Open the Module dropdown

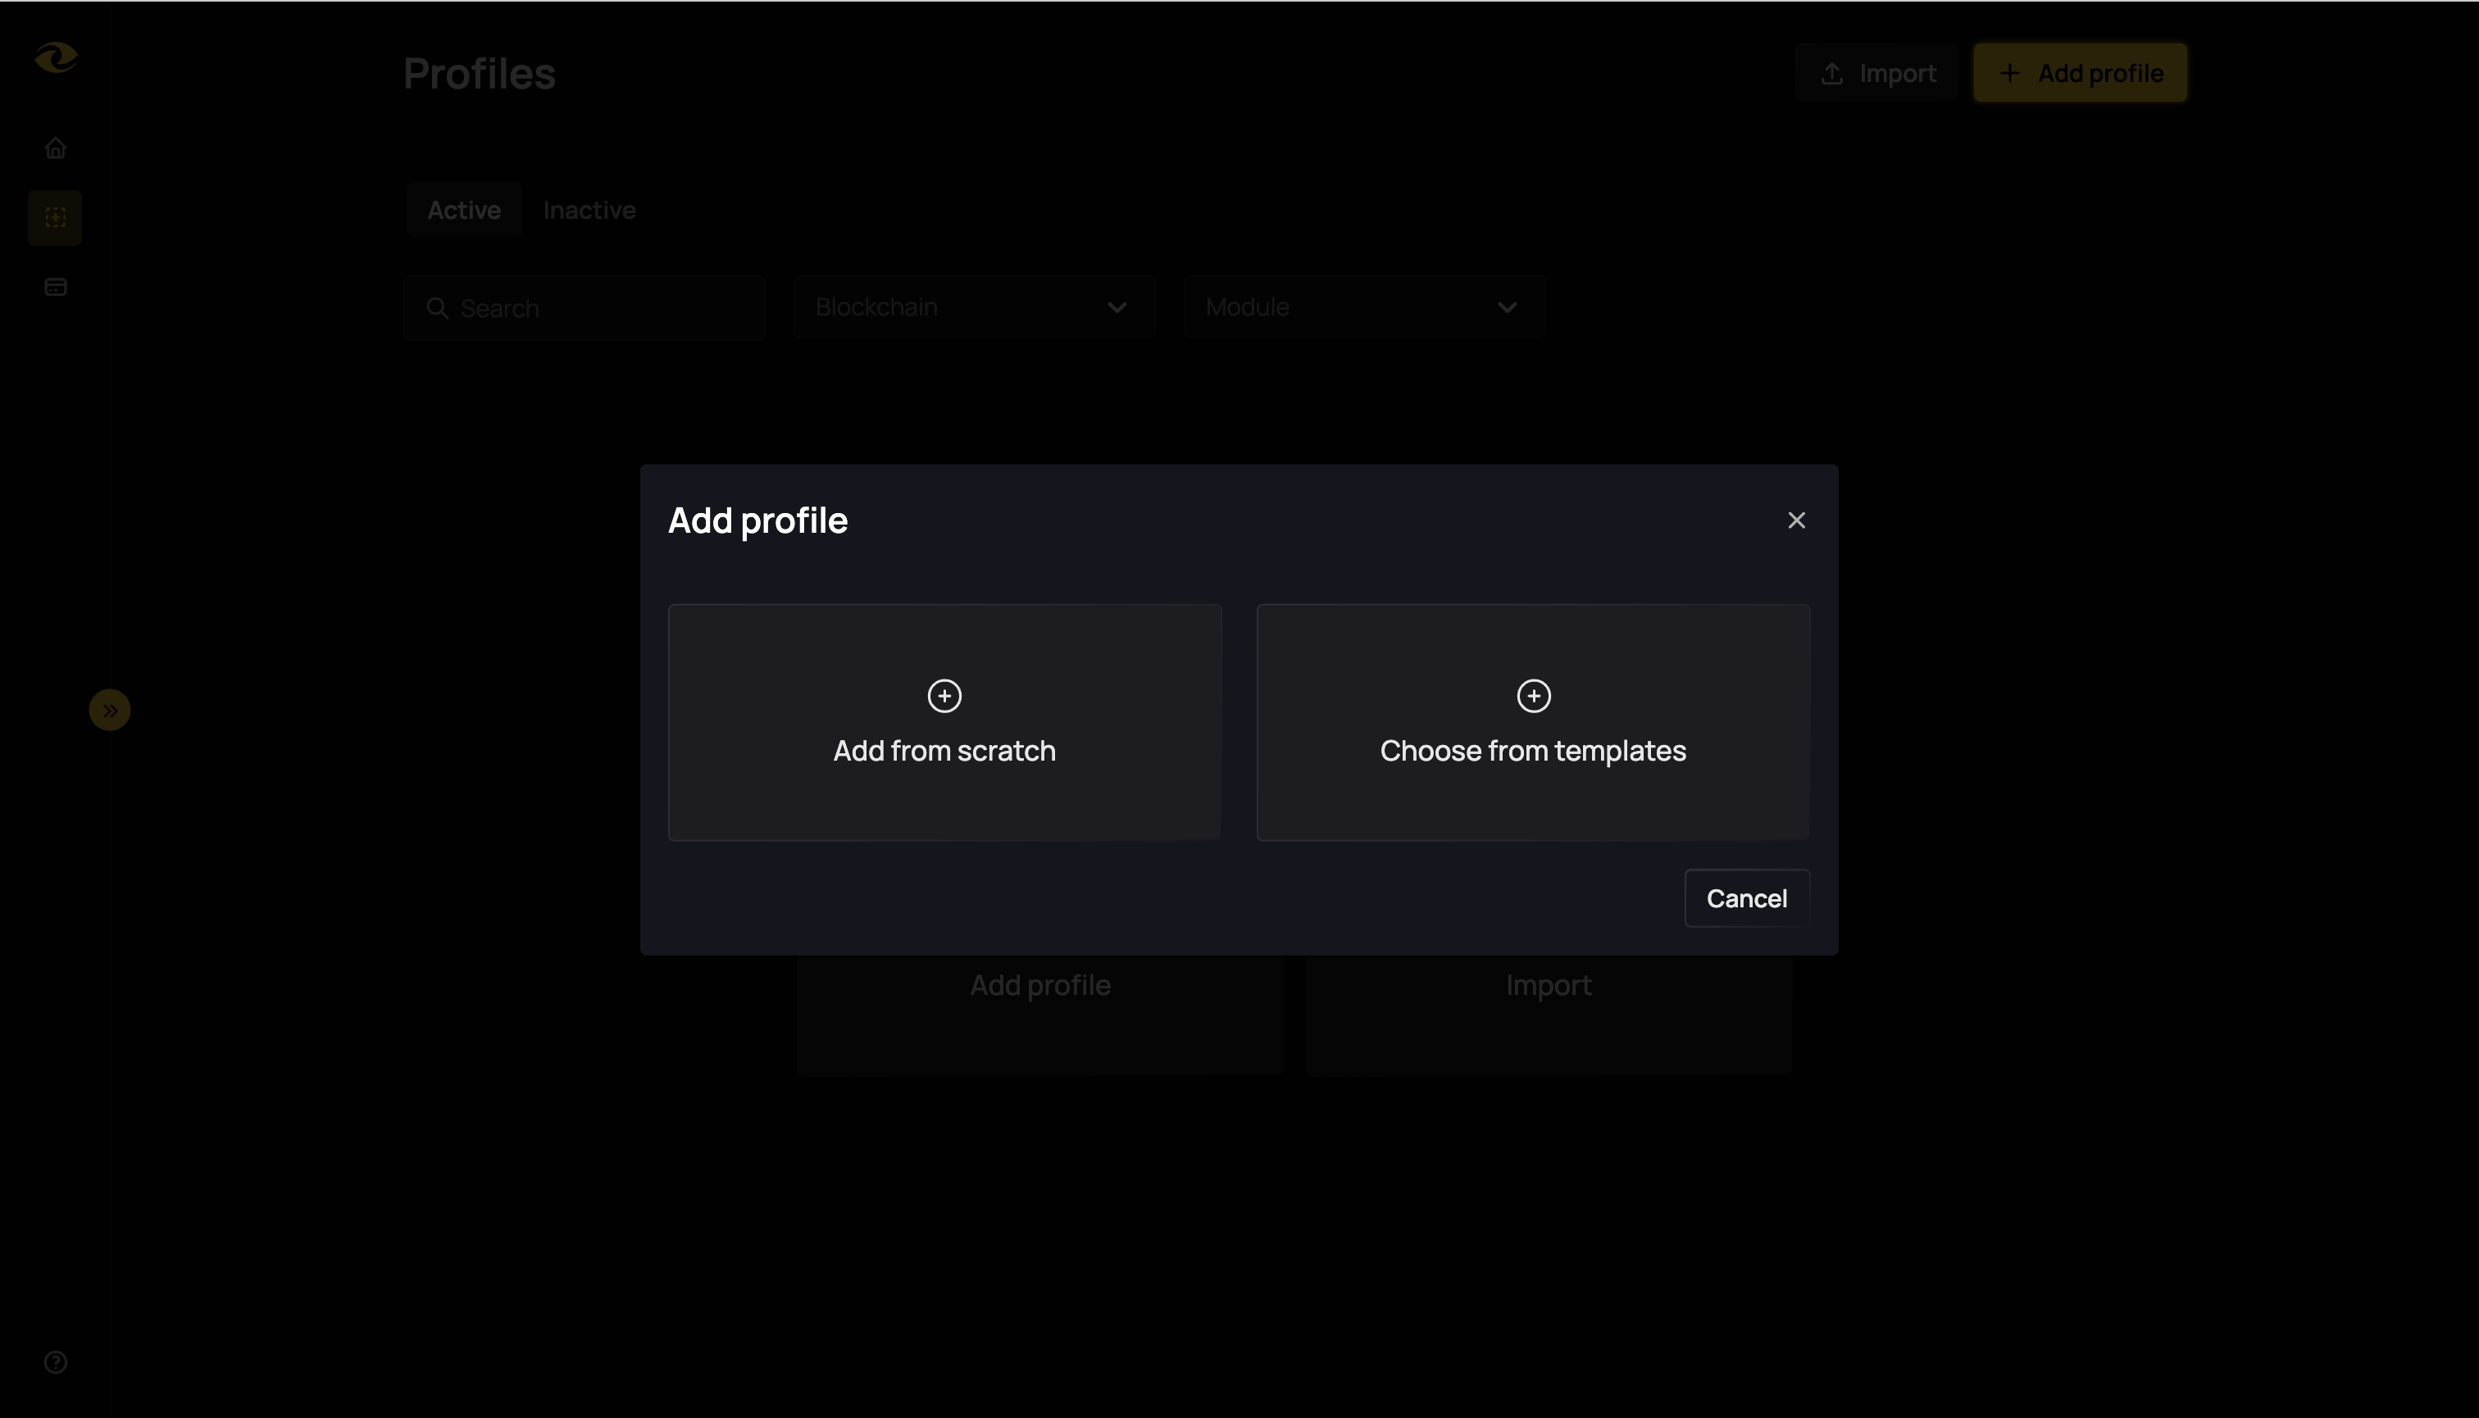pyautogui.click(x=1363, y=307)
